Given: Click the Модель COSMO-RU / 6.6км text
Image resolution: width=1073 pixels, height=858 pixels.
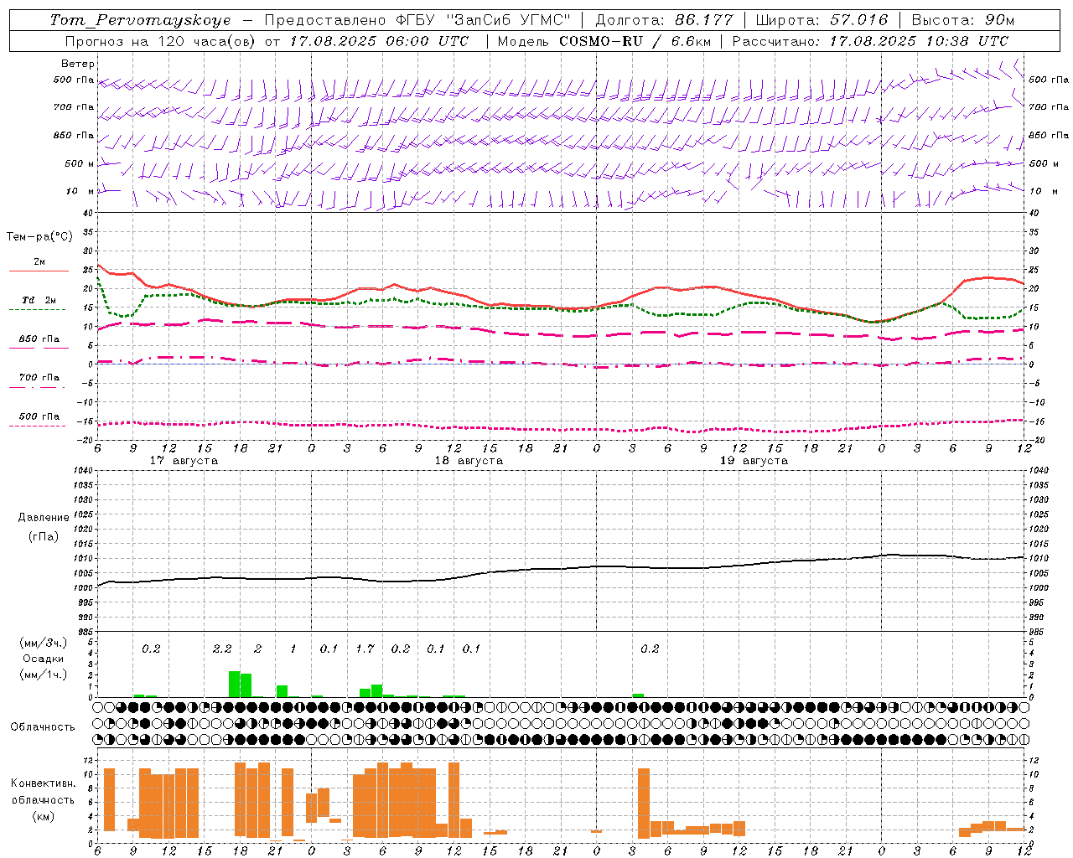Looking at the screenshot, I should [x=604, y=41].
